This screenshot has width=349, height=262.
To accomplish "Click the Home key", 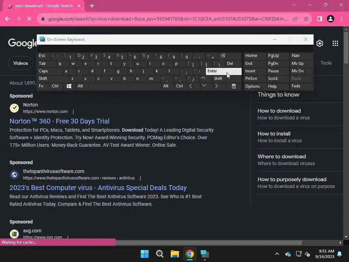I will 255,56.
